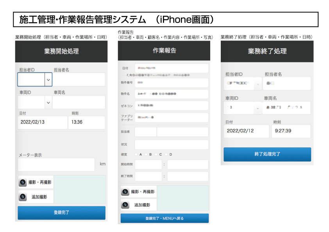This screenshot has width=329, height=232.
Task: Click the 開始時間 hour field
Action: [x=148, y=165]
